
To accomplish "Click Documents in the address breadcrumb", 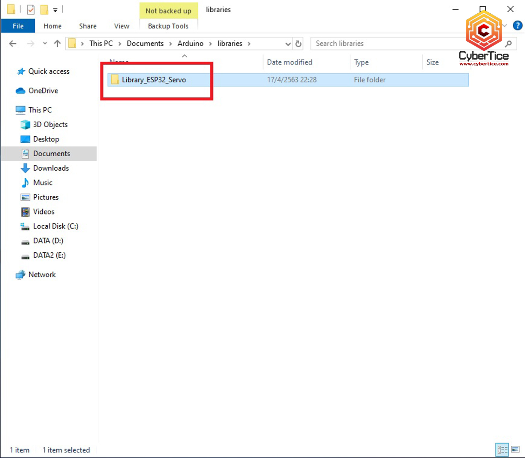I will (145, 43).
